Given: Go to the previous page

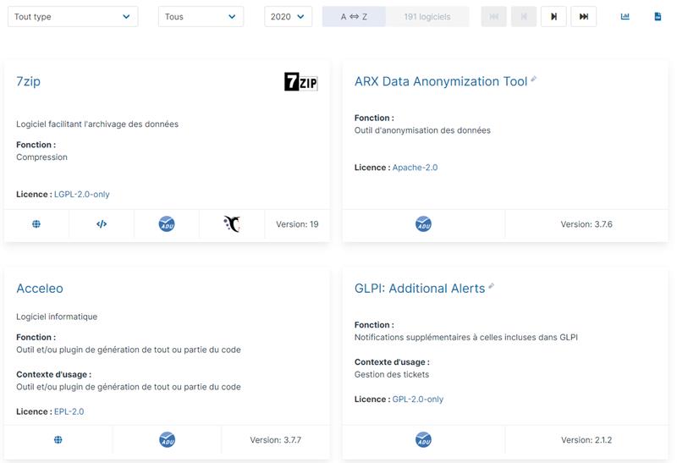Looking at the screenshot, I should tap(524, 16).
